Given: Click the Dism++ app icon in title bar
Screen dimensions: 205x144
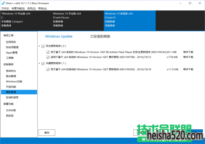Looking at the screenshot, I should point(3,3).
